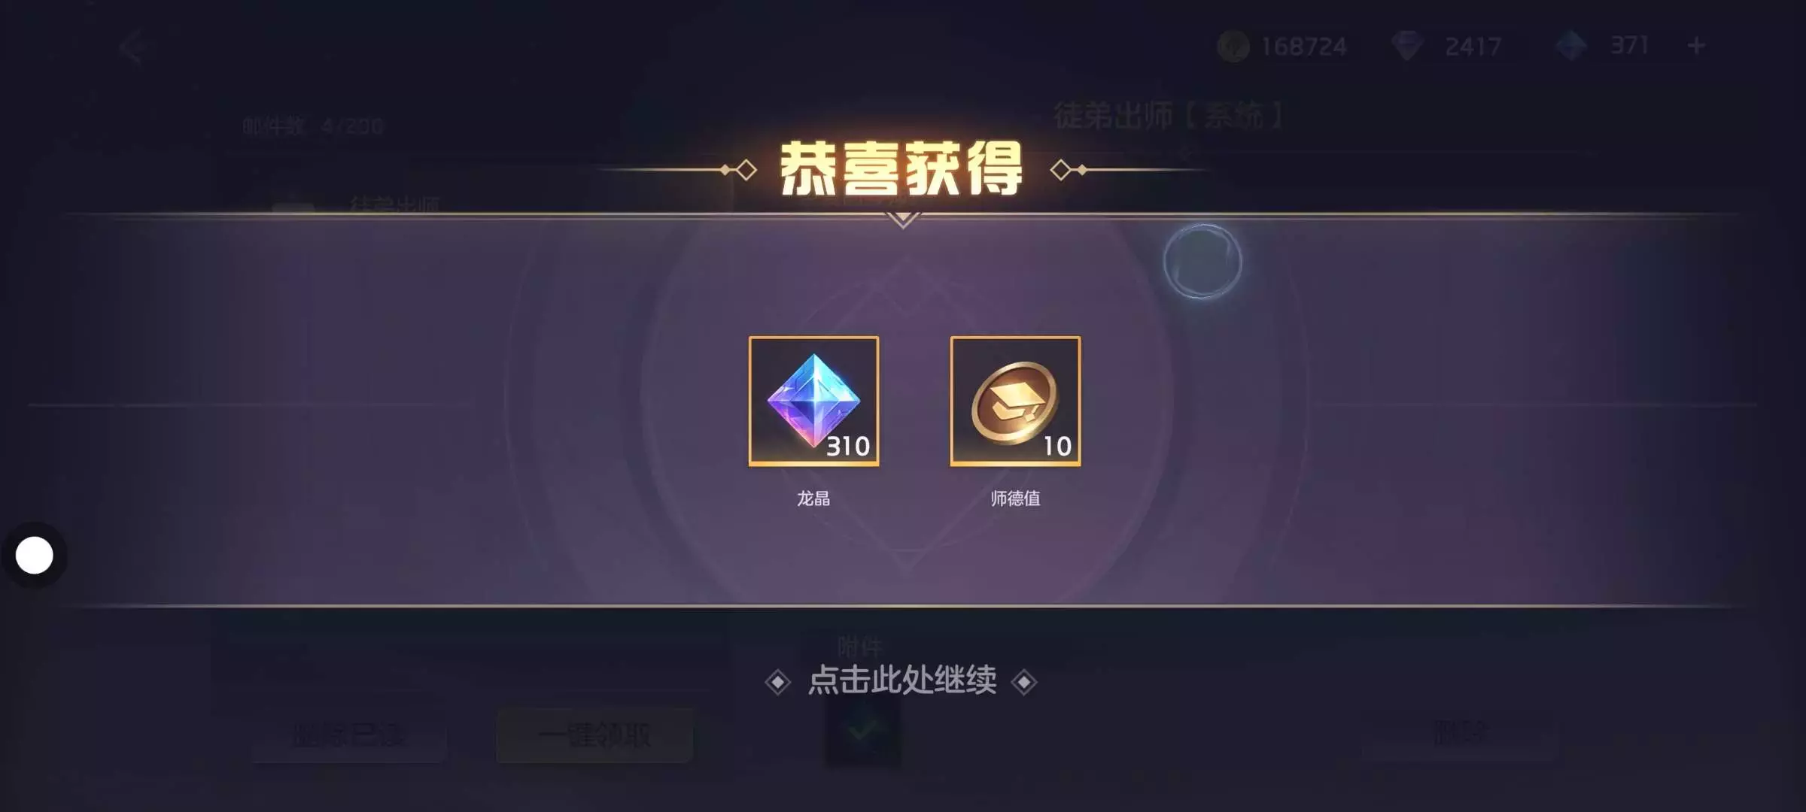Tap the gold coin currency icon beside 168724
Viewport: 1806px width, 812px height.
click(1233, 47)
